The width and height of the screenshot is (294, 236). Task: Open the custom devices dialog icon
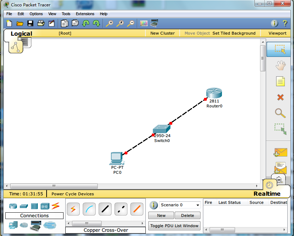[x=154, y=23]
